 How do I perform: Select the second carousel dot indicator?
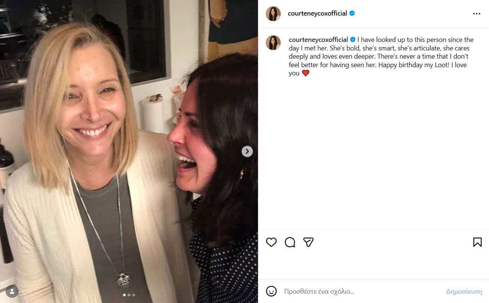(129, 295)
